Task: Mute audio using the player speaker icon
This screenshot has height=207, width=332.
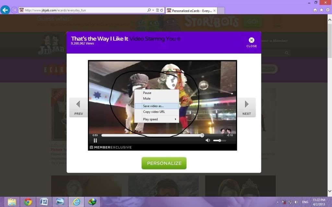Action: pos(208,140)
